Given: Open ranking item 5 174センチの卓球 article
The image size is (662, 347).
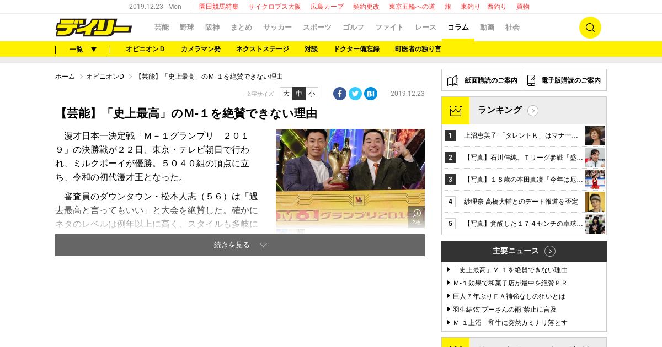Looking at the screenshot, I should (x=524, y=224).
